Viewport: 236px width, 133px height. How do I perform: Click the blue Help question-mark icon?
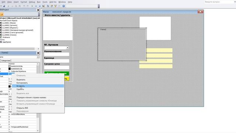(64, 6)
